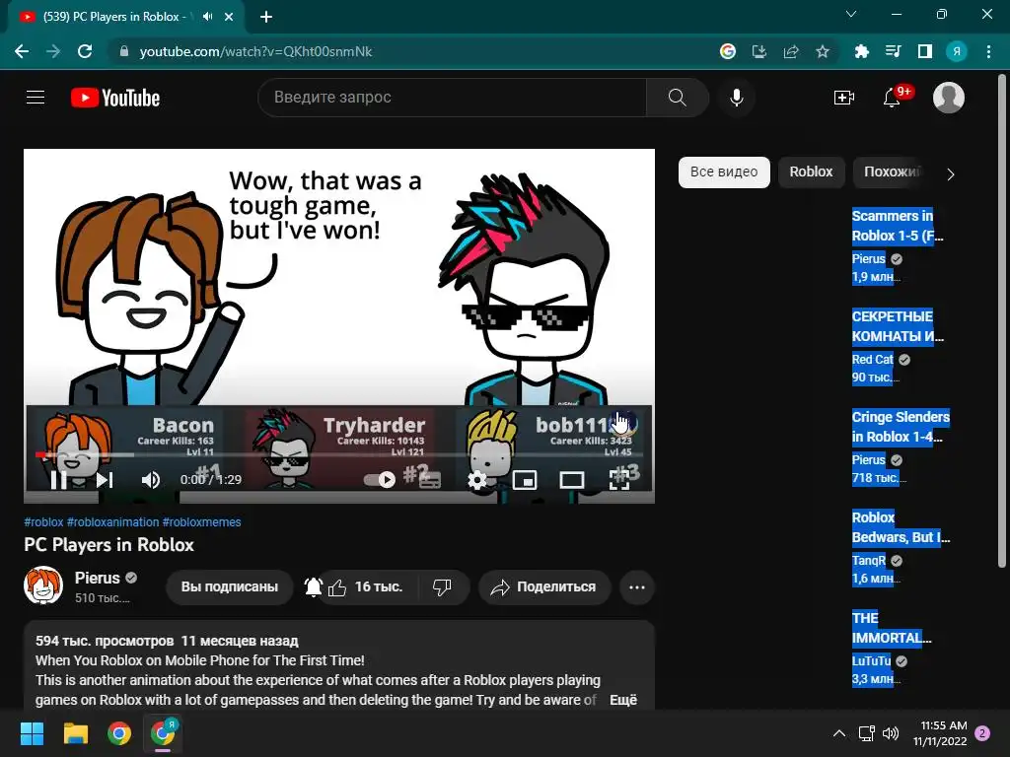The image size is (1010, 757).
Task: Toggle the channel notification bell
Action: pos(313,587)
